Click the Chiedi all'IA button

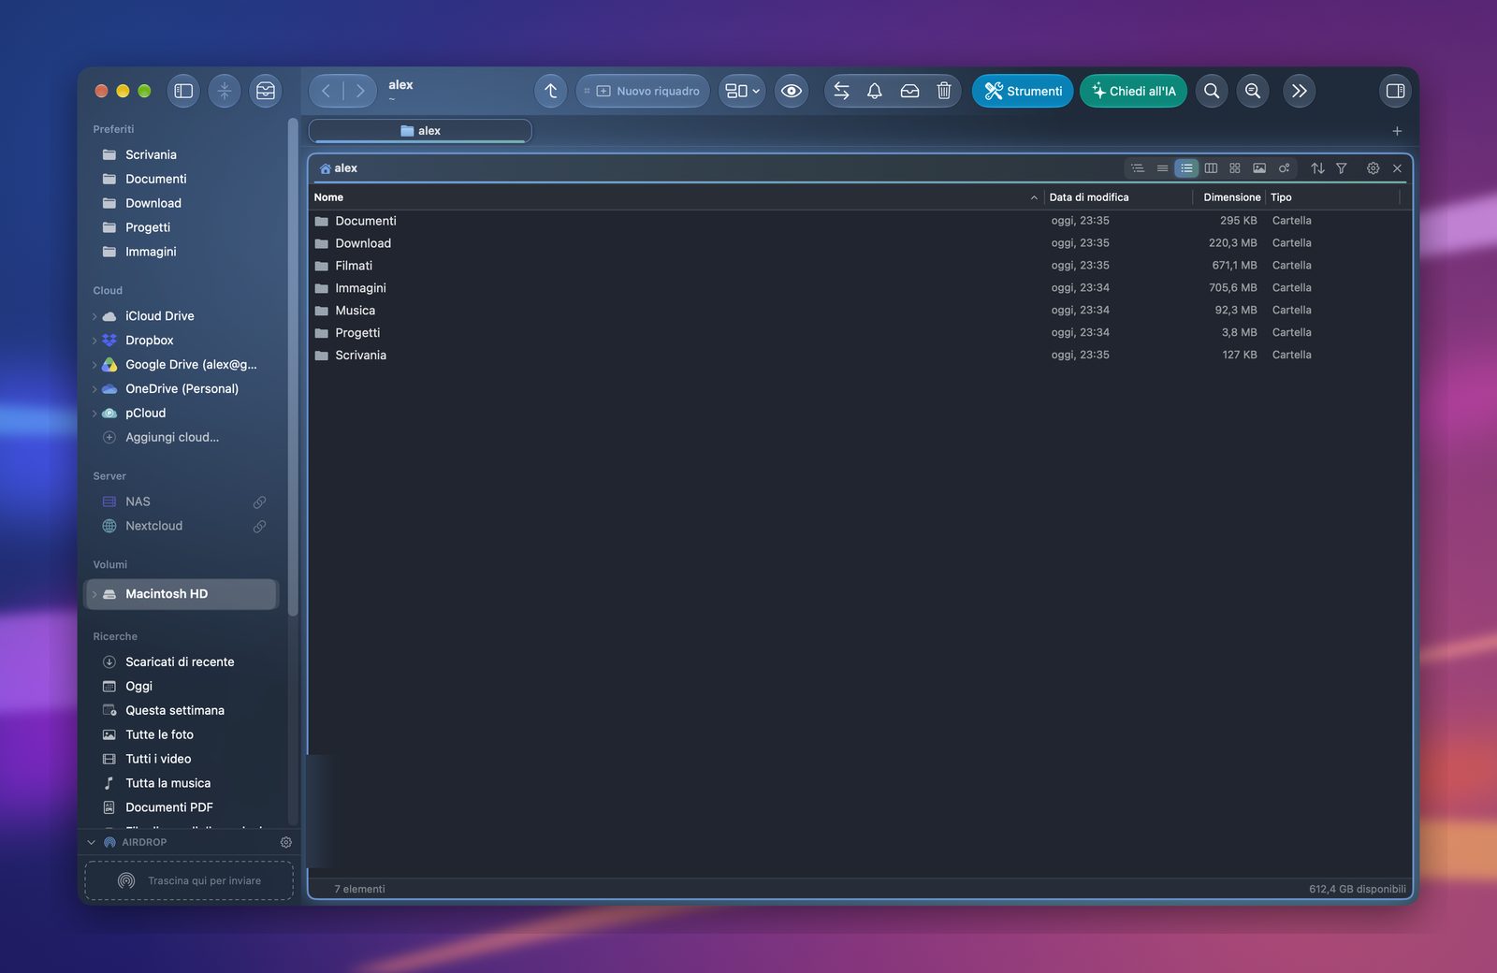[1133, 91]
